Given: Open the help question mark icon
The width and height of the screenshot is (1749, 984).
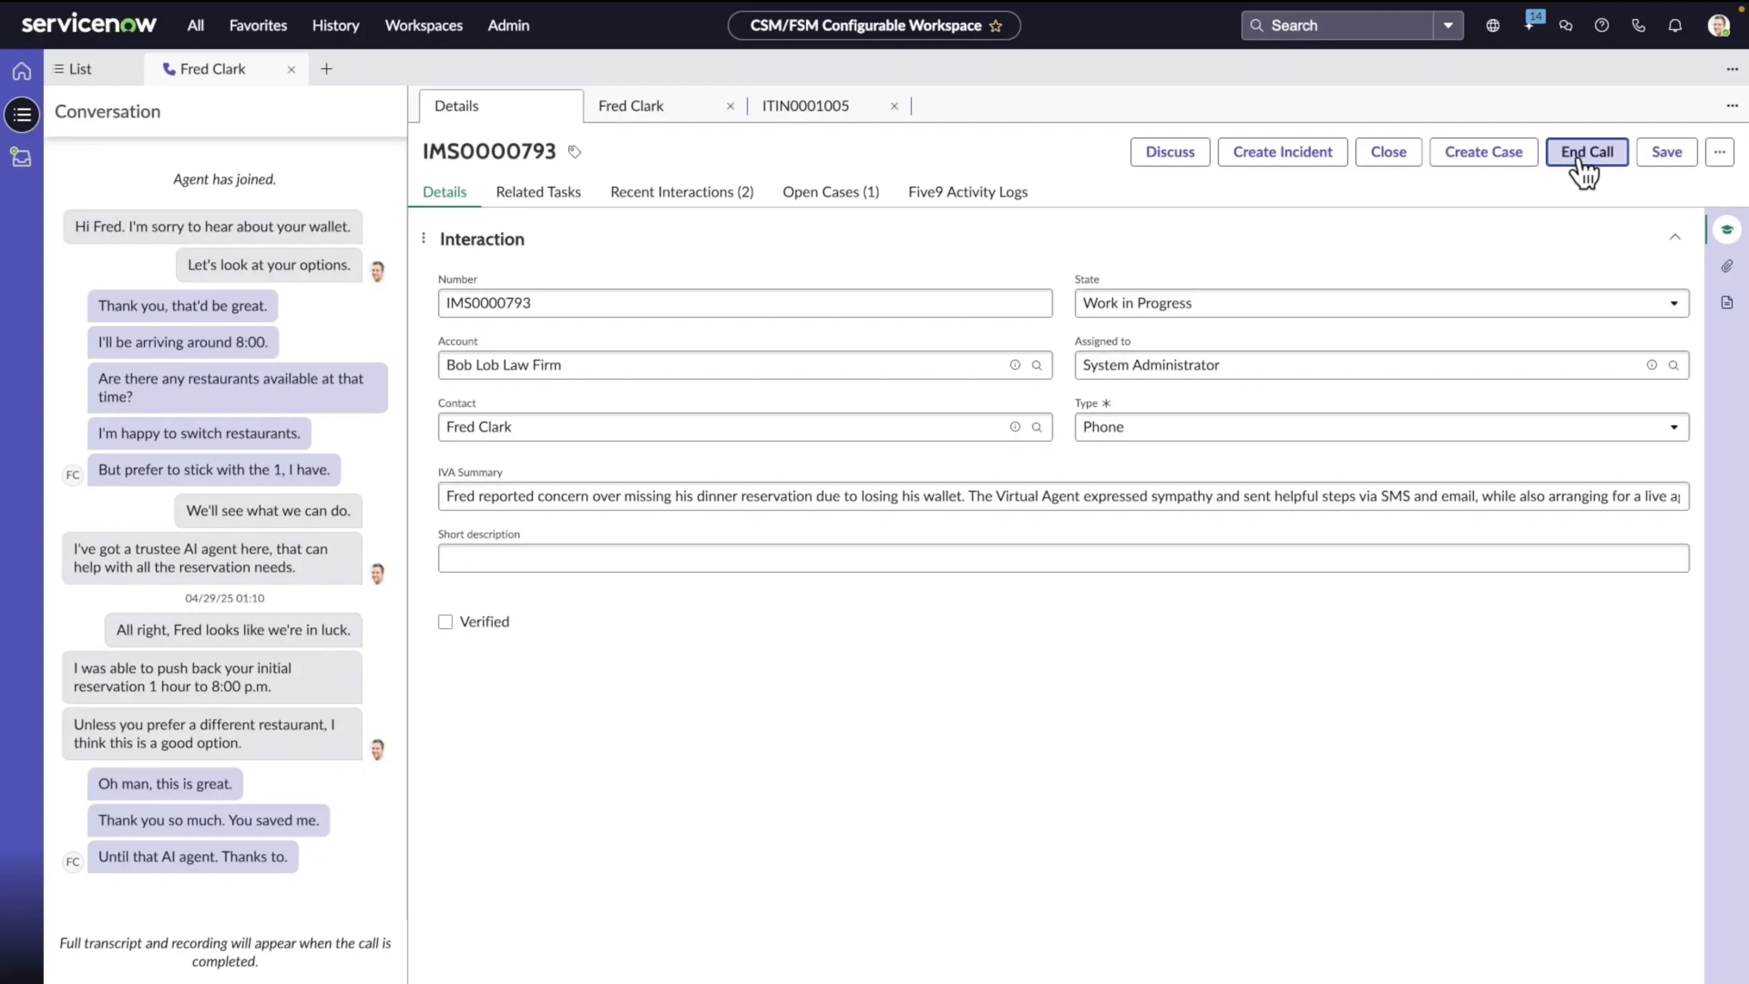Looking at the screenshot, I should (1602, 25).
